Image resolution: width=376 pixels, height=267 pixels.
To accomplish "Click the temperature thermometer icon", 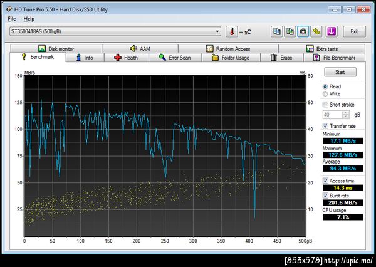I will click(x=232, y=31).
